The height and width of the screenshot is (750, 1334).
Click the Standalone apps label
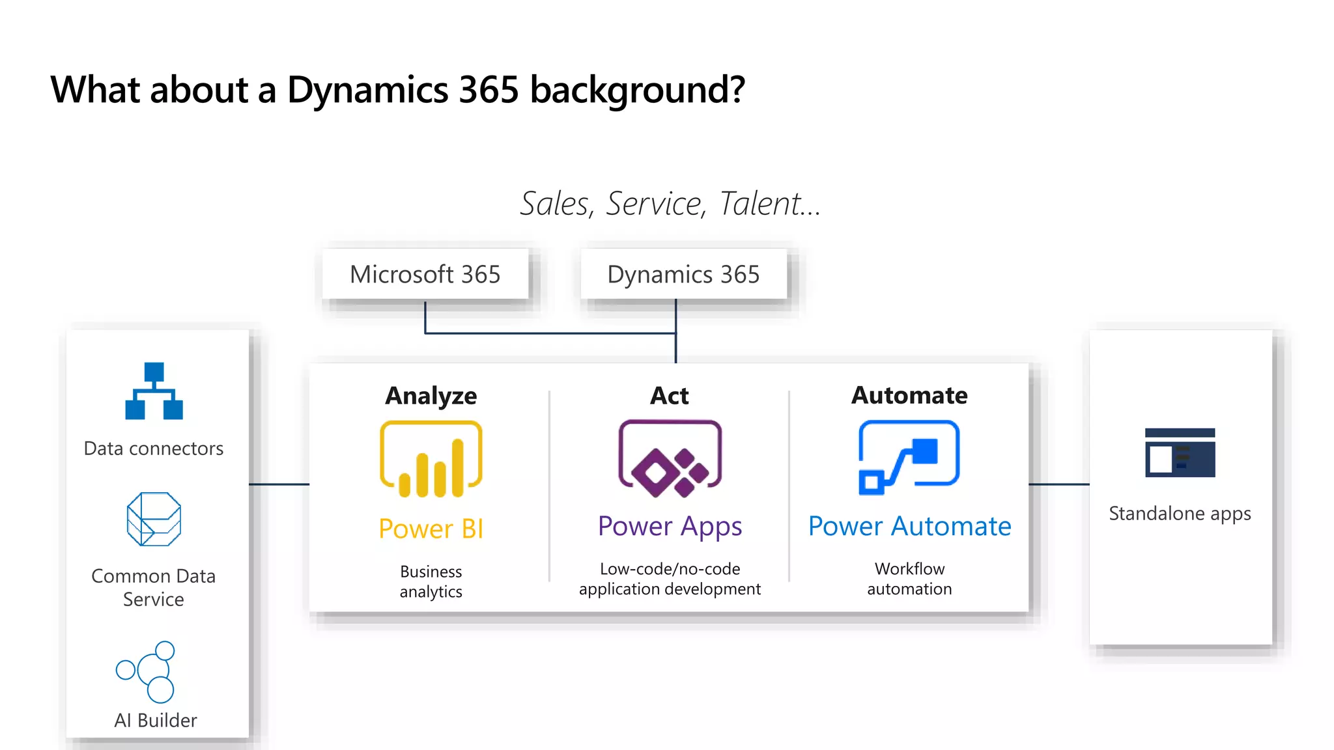(1180, 514)
